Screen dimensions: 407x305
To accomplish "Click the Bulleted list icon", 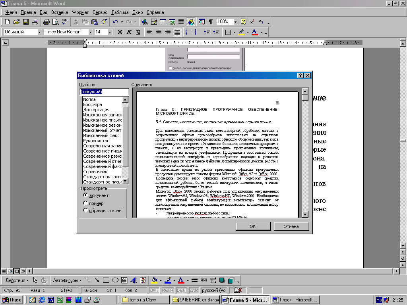I will [198, 32].
